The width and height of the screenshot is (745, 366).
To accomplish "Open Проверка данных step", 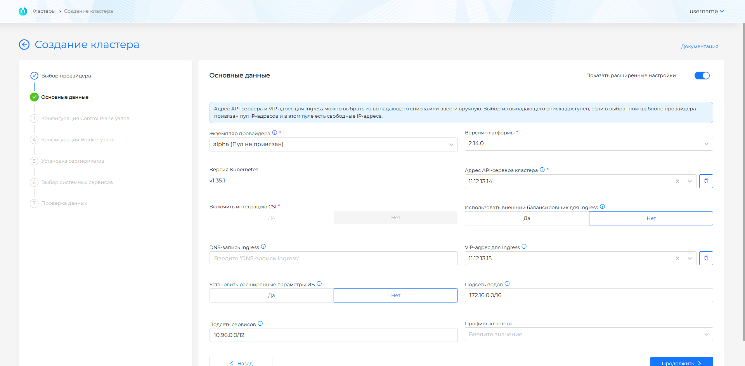I will pyautogui.click(x=64, y=203).
